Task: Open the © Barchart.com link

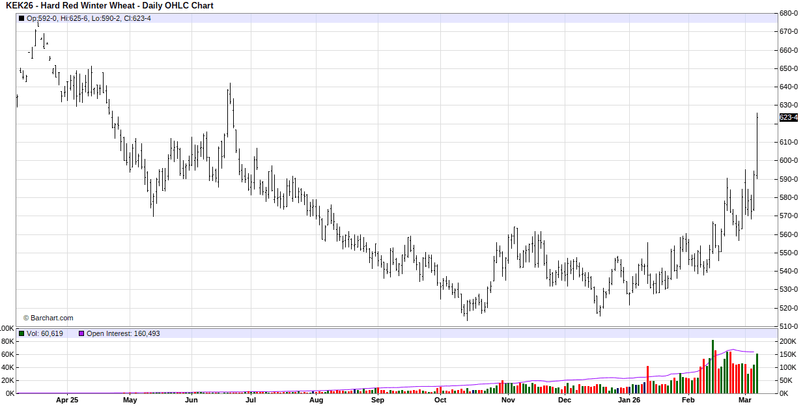Action: [48, 318]
